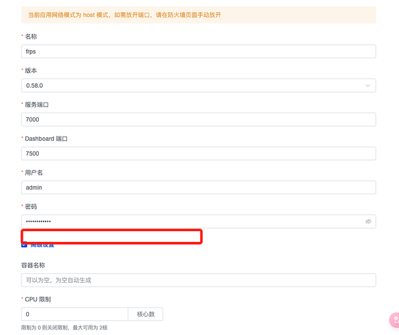Click the pink floating icon at the screen edge
The image size is (399, 335).
[394, 320]
